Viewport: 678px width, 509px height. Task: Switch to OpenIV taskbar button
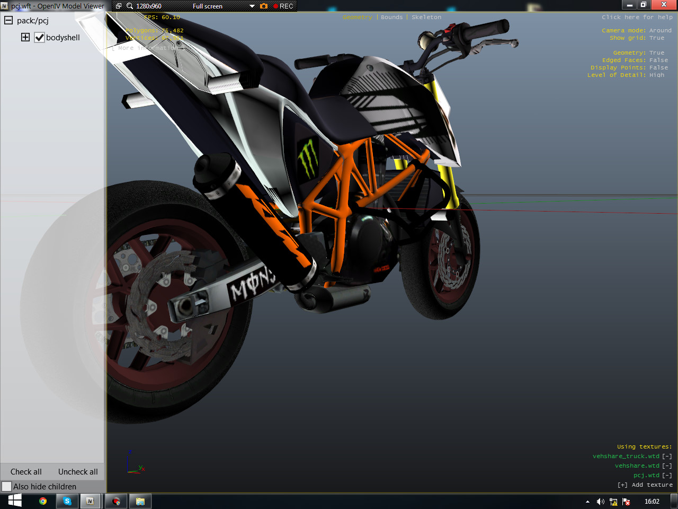coord(90,501)
